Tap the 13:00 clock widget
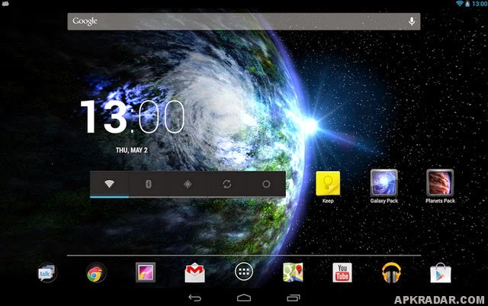Image resolution: width=488 pixels, height=306 pixels. (133, 118)
